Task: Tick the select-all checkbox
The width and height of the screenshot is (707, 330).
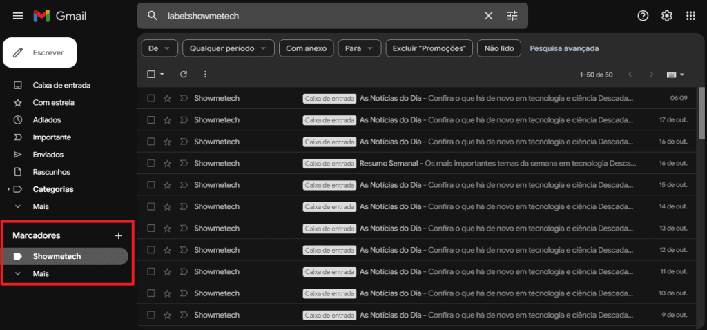Action: pyautogui.click(x=151, y=75)
